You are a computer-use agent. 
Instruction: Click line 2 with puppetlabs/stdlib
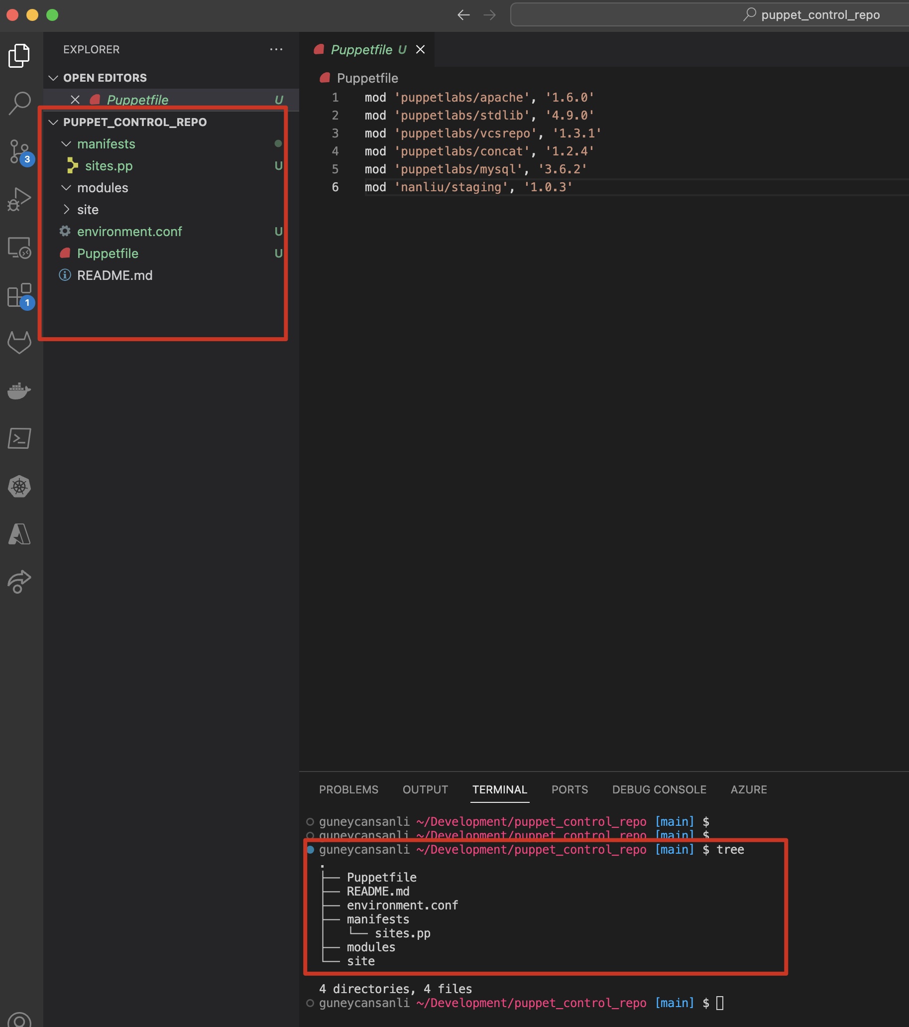pos(479,115)
